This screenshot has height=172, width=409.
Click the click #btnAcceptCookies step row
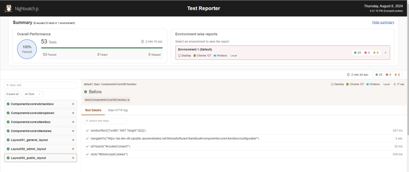point(244,154)
